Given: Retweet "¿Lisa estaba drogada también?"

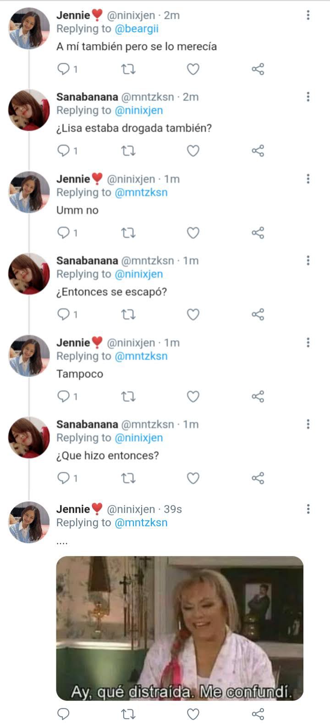Looking at the screenshot, I should pyautogui.click(x=128, y=151).
